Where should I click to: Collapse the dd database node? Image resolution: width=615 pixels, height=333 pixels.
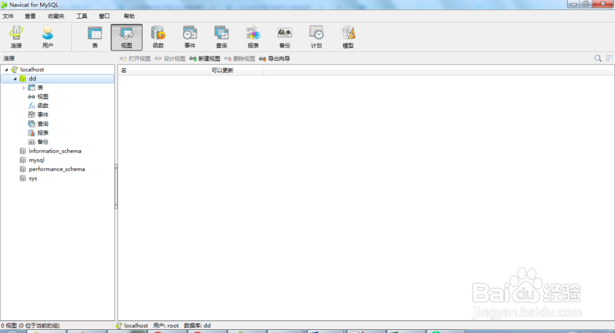[x=15, y=79]
